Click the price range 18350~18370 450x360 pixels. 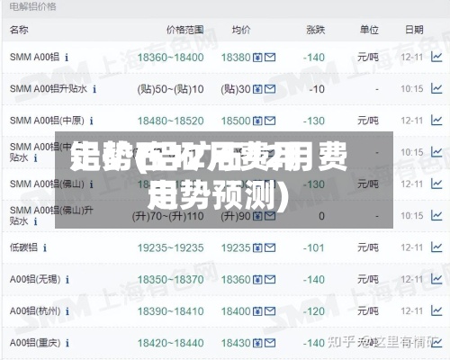tap(170, 280)
